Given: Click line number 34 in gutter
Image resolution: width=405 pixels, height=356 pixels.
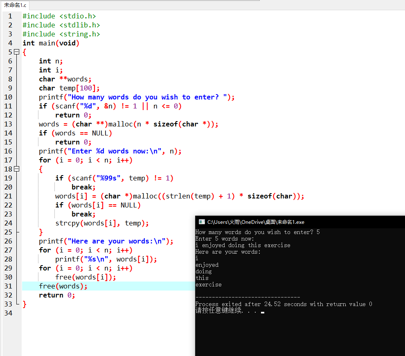Looking at the screenshot, I should point(8,313).
